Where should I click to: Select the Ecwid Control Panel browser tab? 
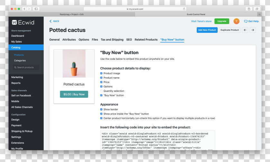point(196,14)
